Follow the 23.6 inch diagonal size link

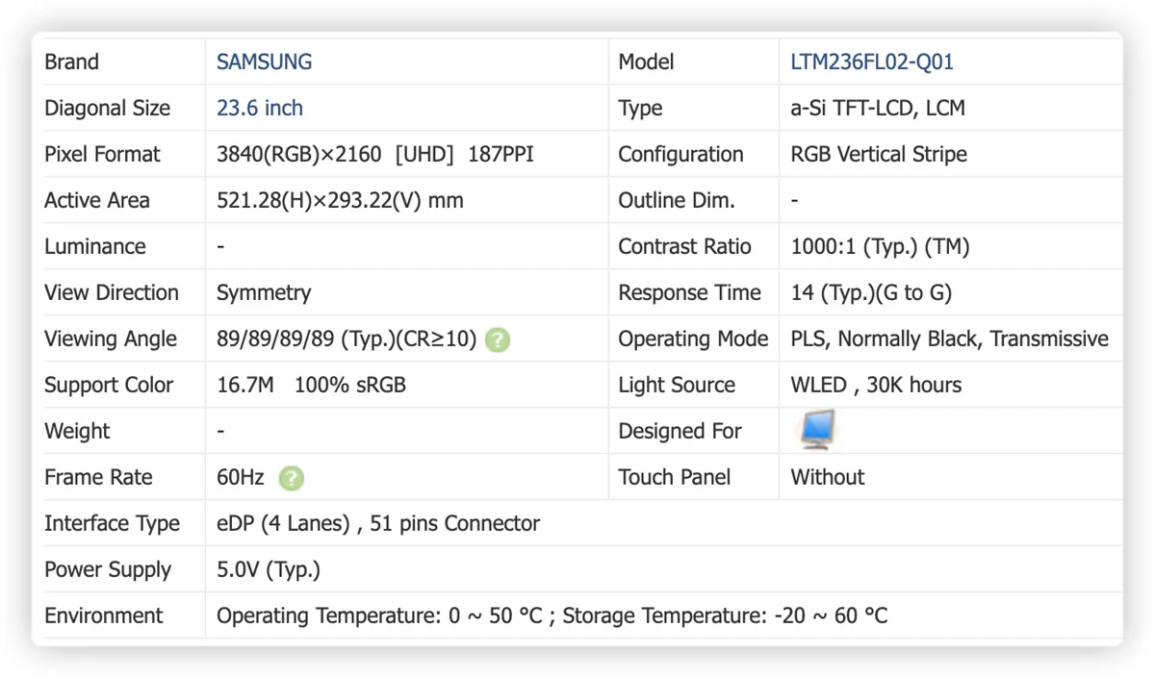(260, 108)
